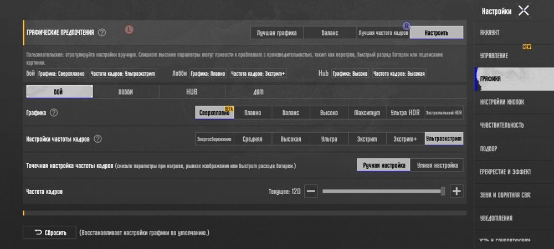Set frame rate to Ультраэкстрим
The image size is (554, 249).
pyautogui.click(x=444, y=139)
